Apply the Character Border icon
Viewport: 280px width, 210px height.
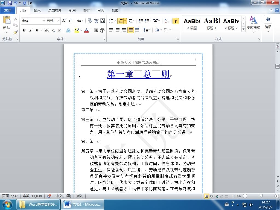[103, 21]
